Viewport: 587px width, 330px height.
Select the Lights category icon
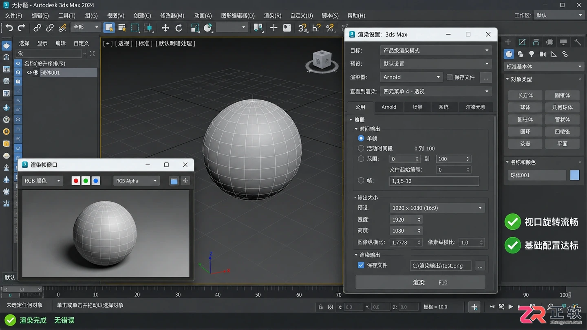(x=532, y=54)
